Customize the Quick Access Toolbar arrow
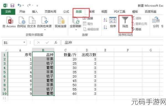This screenshot has height=107, width=166. [x=37, y=6]
